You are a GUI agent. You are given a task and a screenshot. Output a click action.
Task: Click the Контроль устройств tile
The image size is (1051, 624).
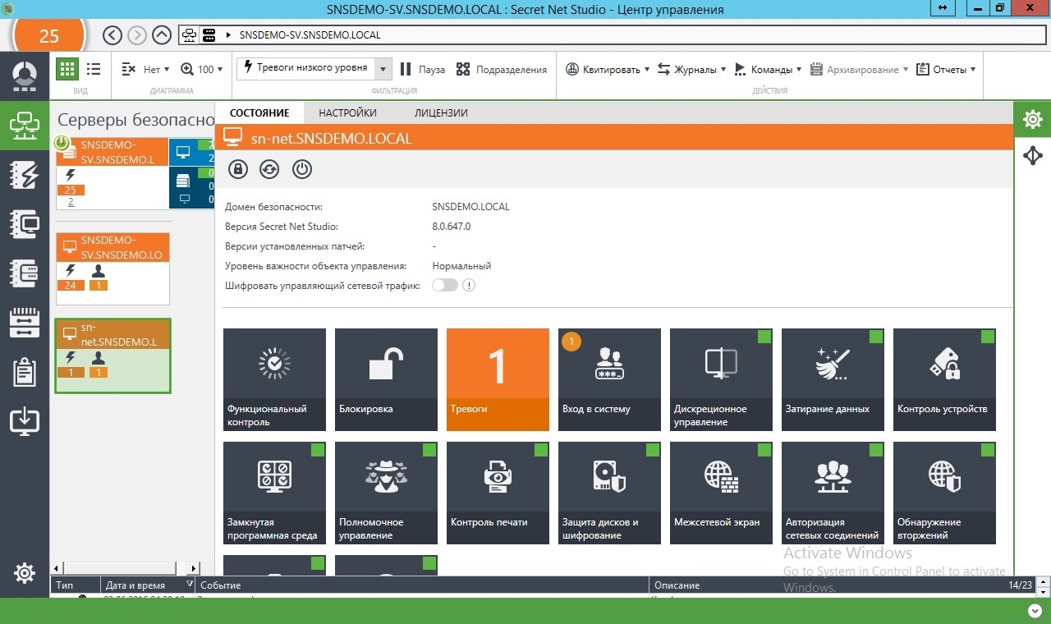944,379
